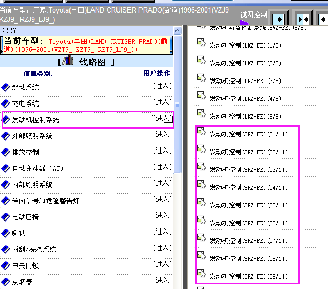Click the diagram icon for 发动机控制(1KZ-FE) (1/5)
This screenshot has width=328, height=289.
click(x=202, y=42)
